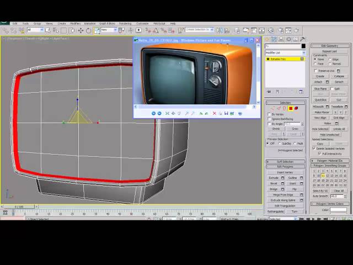Viewport: 353px width, 265px height.
Task: Collapse Polygon: Smoothing Groups rollout
Action: [330, 166]
